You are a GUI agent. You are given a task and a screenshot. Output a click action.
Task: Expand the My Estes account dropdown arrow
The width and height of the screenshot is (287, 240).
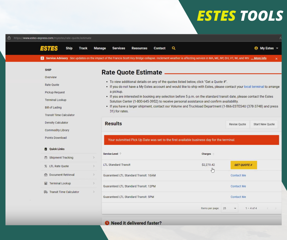click(x=277, y=48)
